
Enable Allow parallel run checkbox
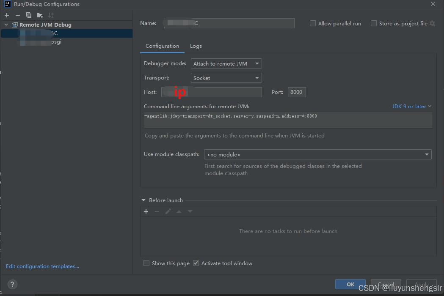pos(313,24)
